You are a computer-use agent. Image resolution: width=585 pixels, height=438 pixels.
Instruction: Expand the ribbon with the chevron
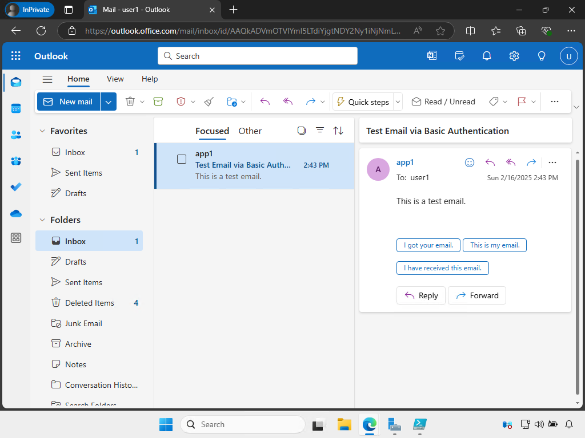[x=576, y=107]
